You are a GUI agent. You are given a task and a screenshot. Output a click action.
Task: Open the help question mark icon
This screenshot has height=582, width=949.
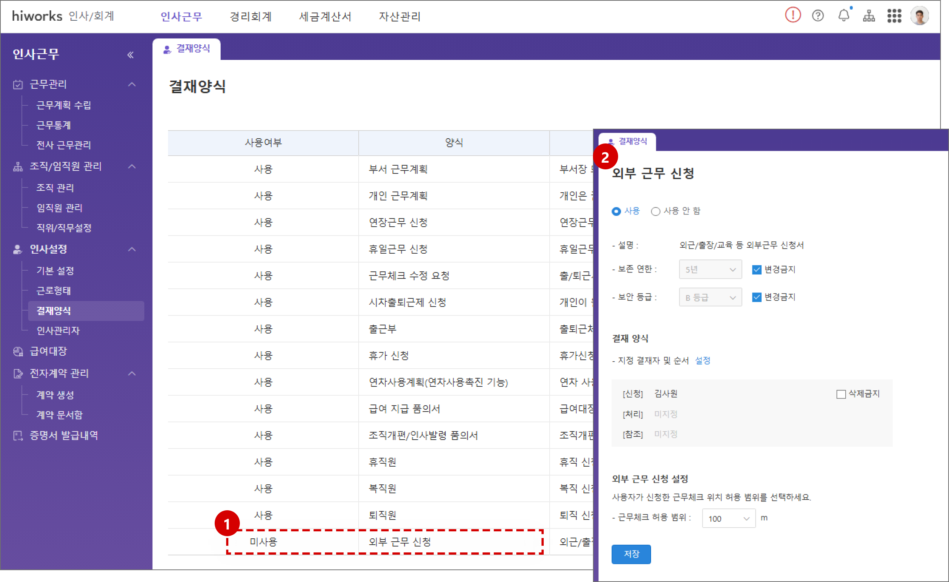coord(818,16)
